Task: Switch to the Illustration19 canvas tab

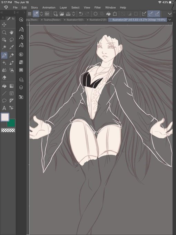Action: click(74, 20)
